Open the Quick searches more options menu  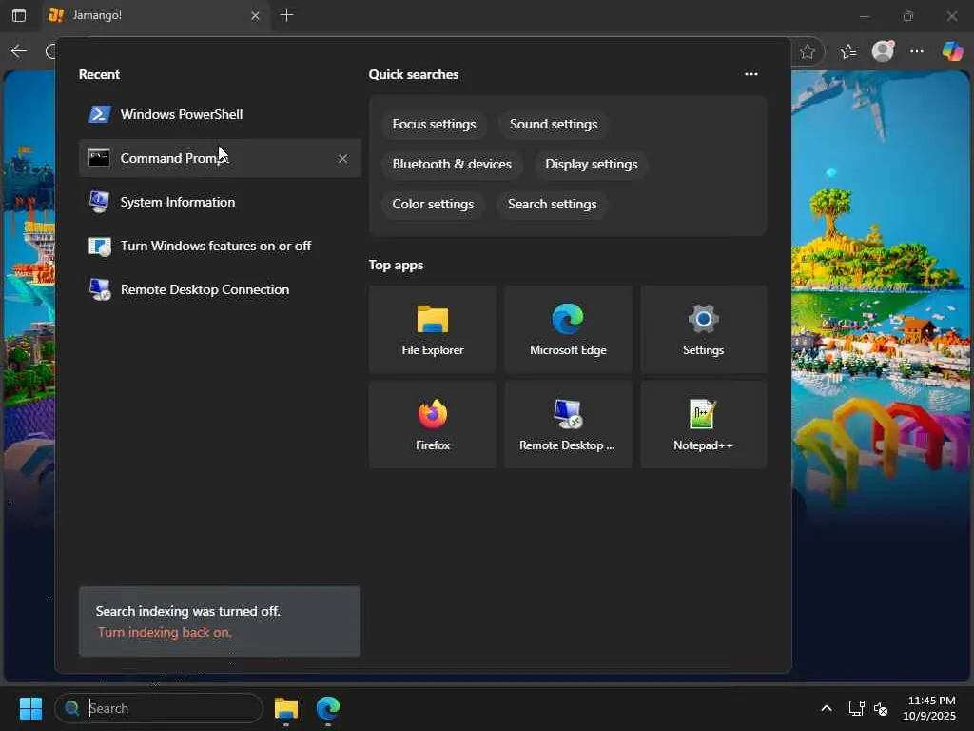751,74
